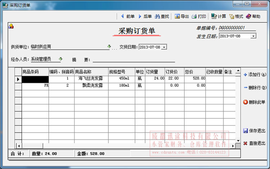Open 帮助 help
This screenshot has width=270, height=169.
[253, 16]
